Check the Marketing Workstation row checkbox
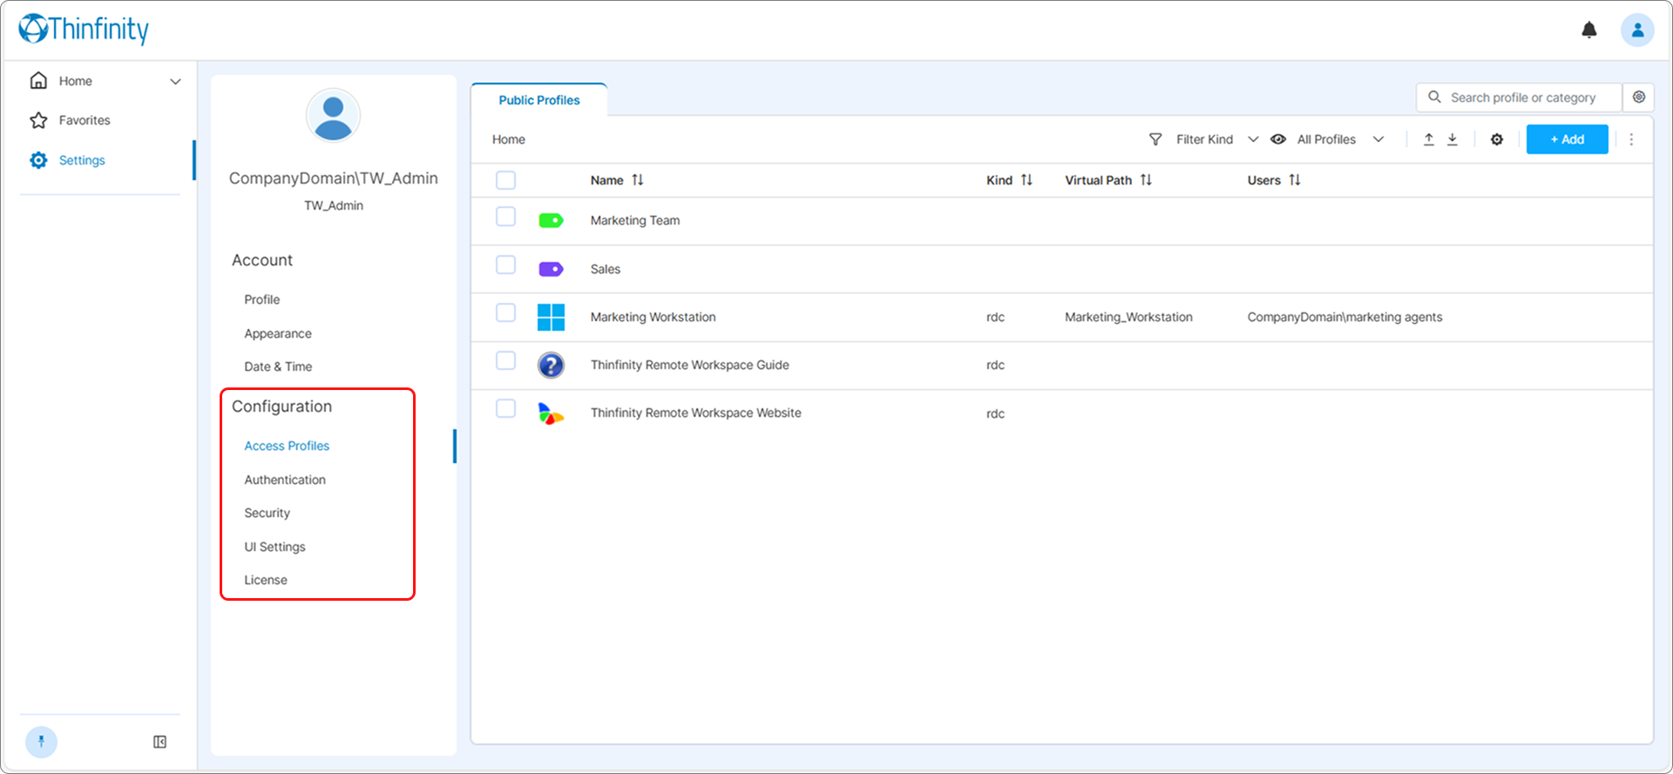Viewport: 1673px width, 774px height. tap(505, 313)
